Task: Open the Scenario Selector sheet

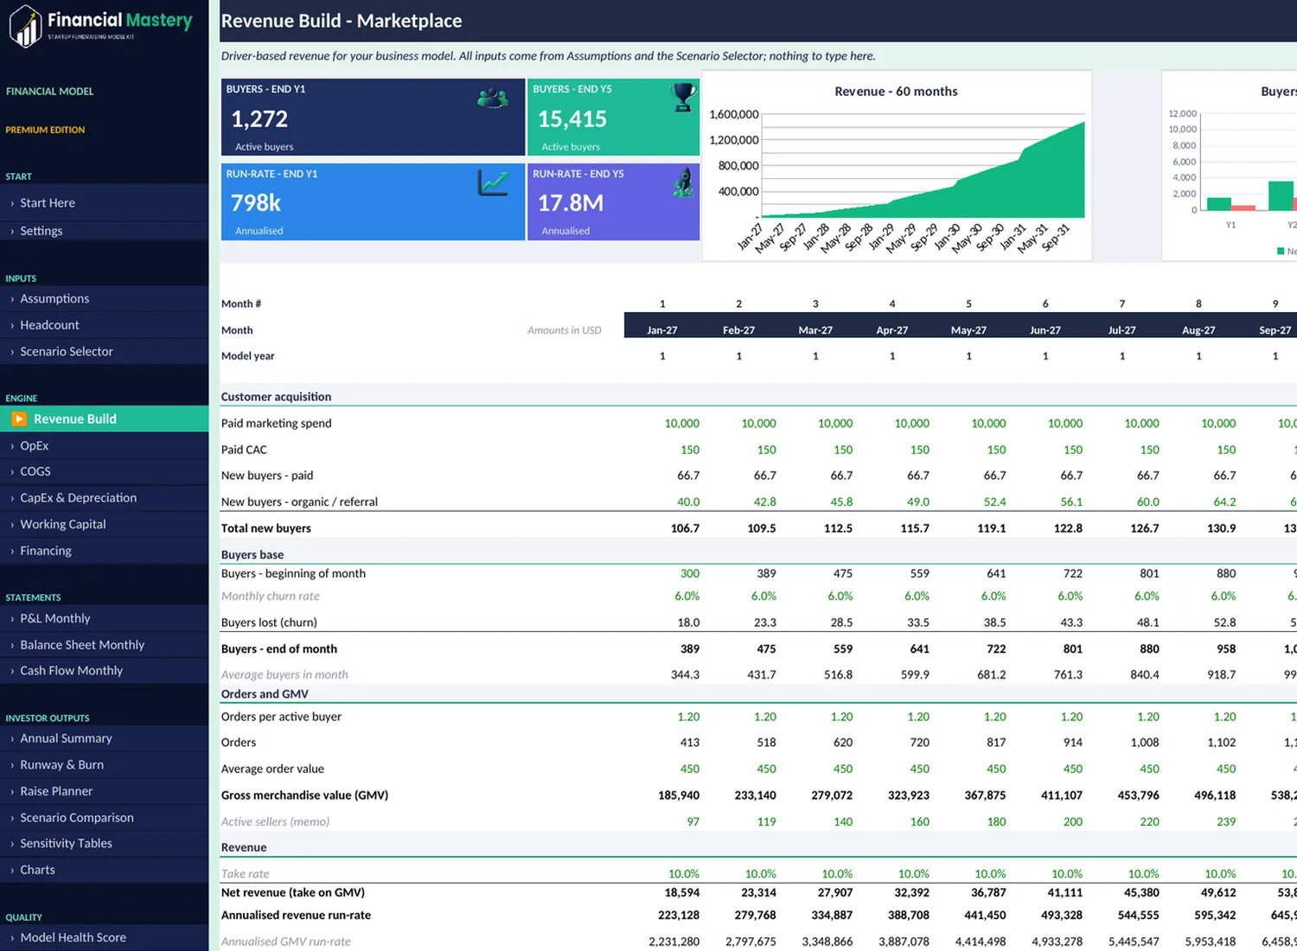Action: coord(105,352)
